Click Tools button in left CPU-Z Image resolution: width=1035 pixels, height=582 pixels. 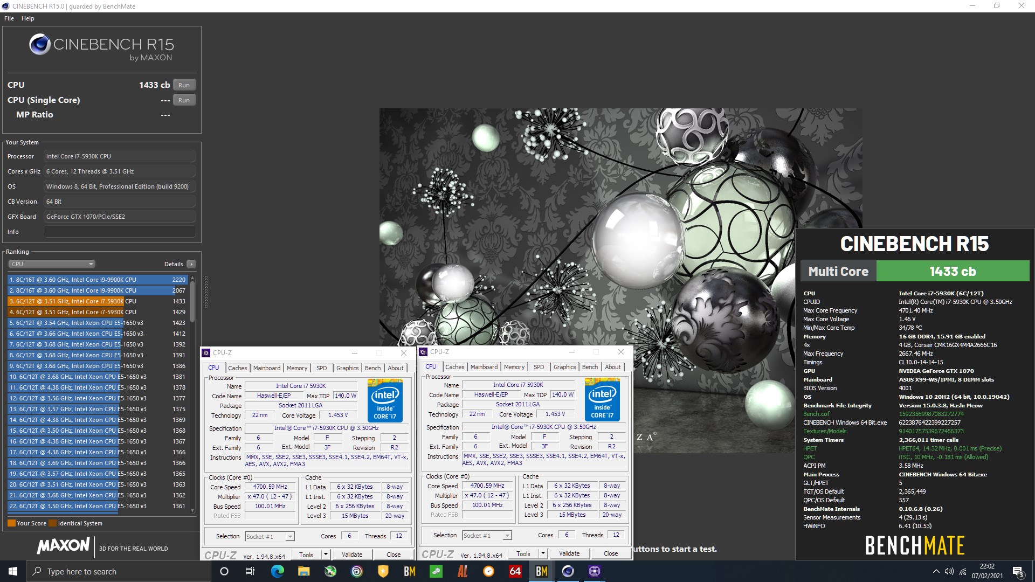(x=306, y=555)
